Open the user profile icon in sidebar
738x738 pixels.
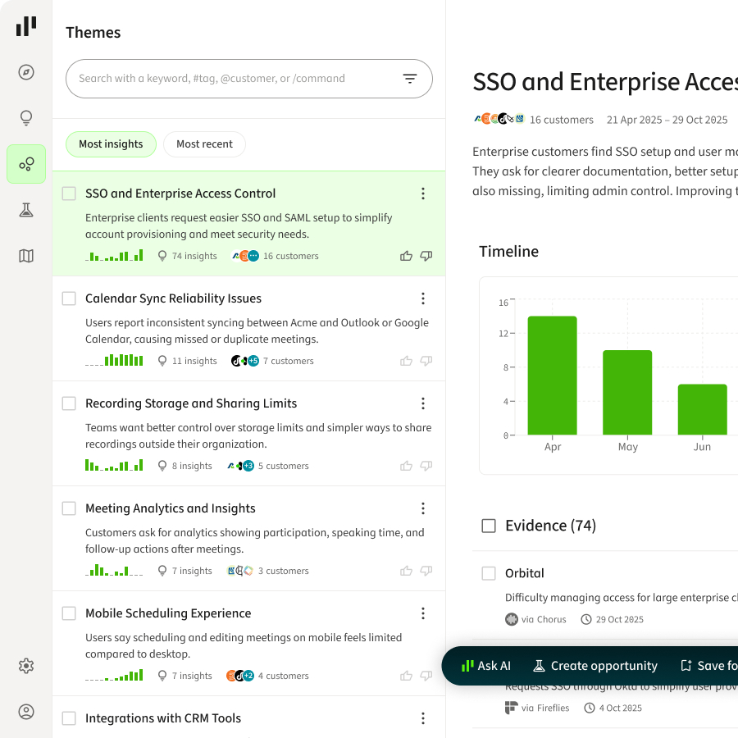[26, 712]
